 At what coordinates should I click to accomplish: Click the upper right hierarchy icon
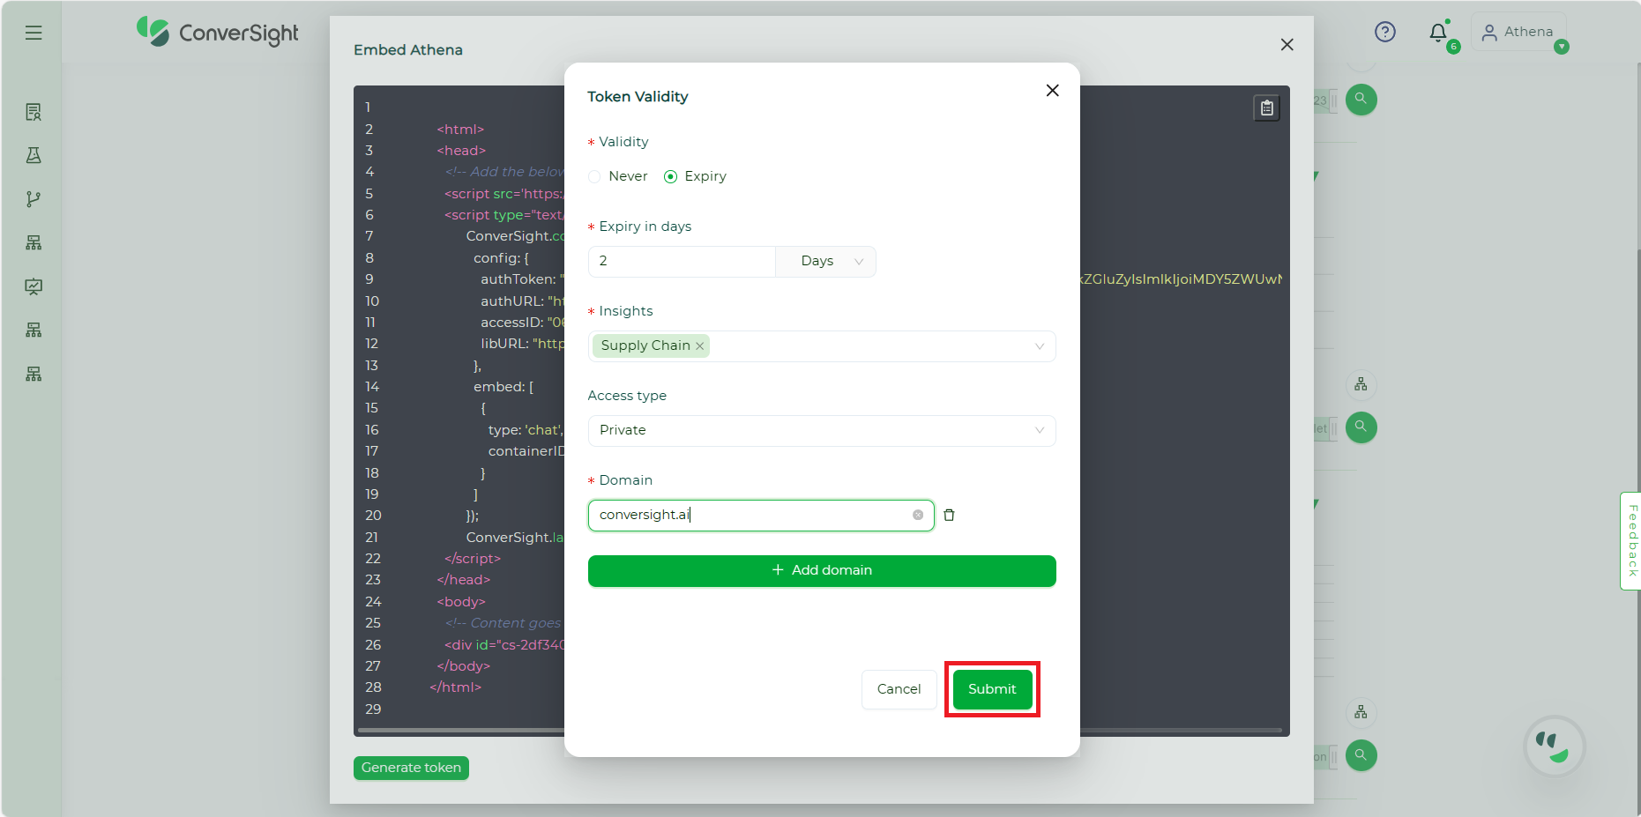[x=1361, y=384]
